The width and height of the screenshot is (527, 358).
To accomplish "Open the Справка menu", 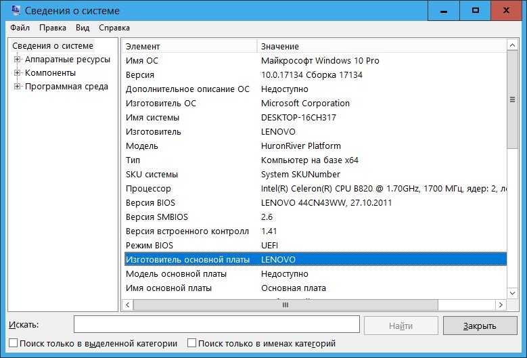I will point(114,28).
